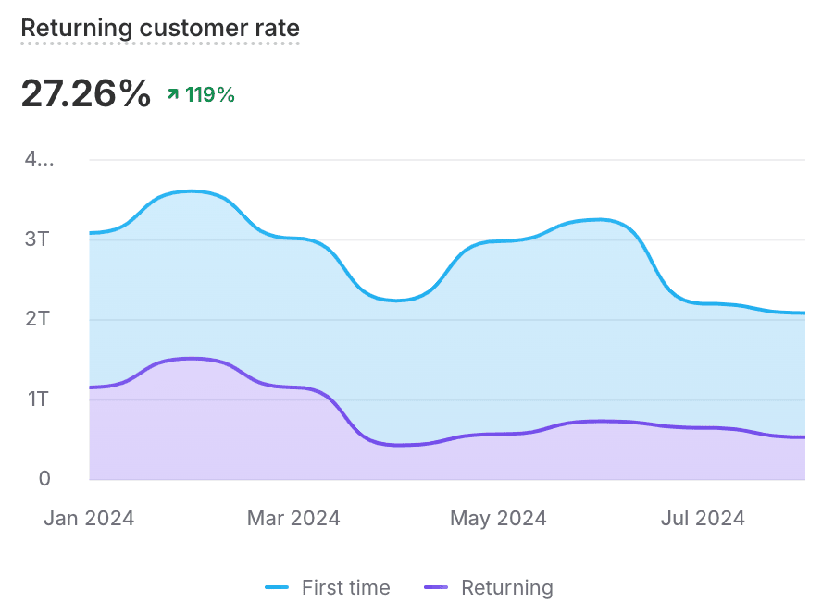Click the blue First time line's highest peak
The height and width of the screenshot is (614, 822).
pos(191,191)
